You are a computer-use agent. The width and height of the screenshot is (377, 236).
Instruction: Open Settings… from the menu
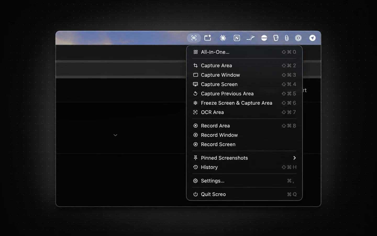click(x=245, y=181)
